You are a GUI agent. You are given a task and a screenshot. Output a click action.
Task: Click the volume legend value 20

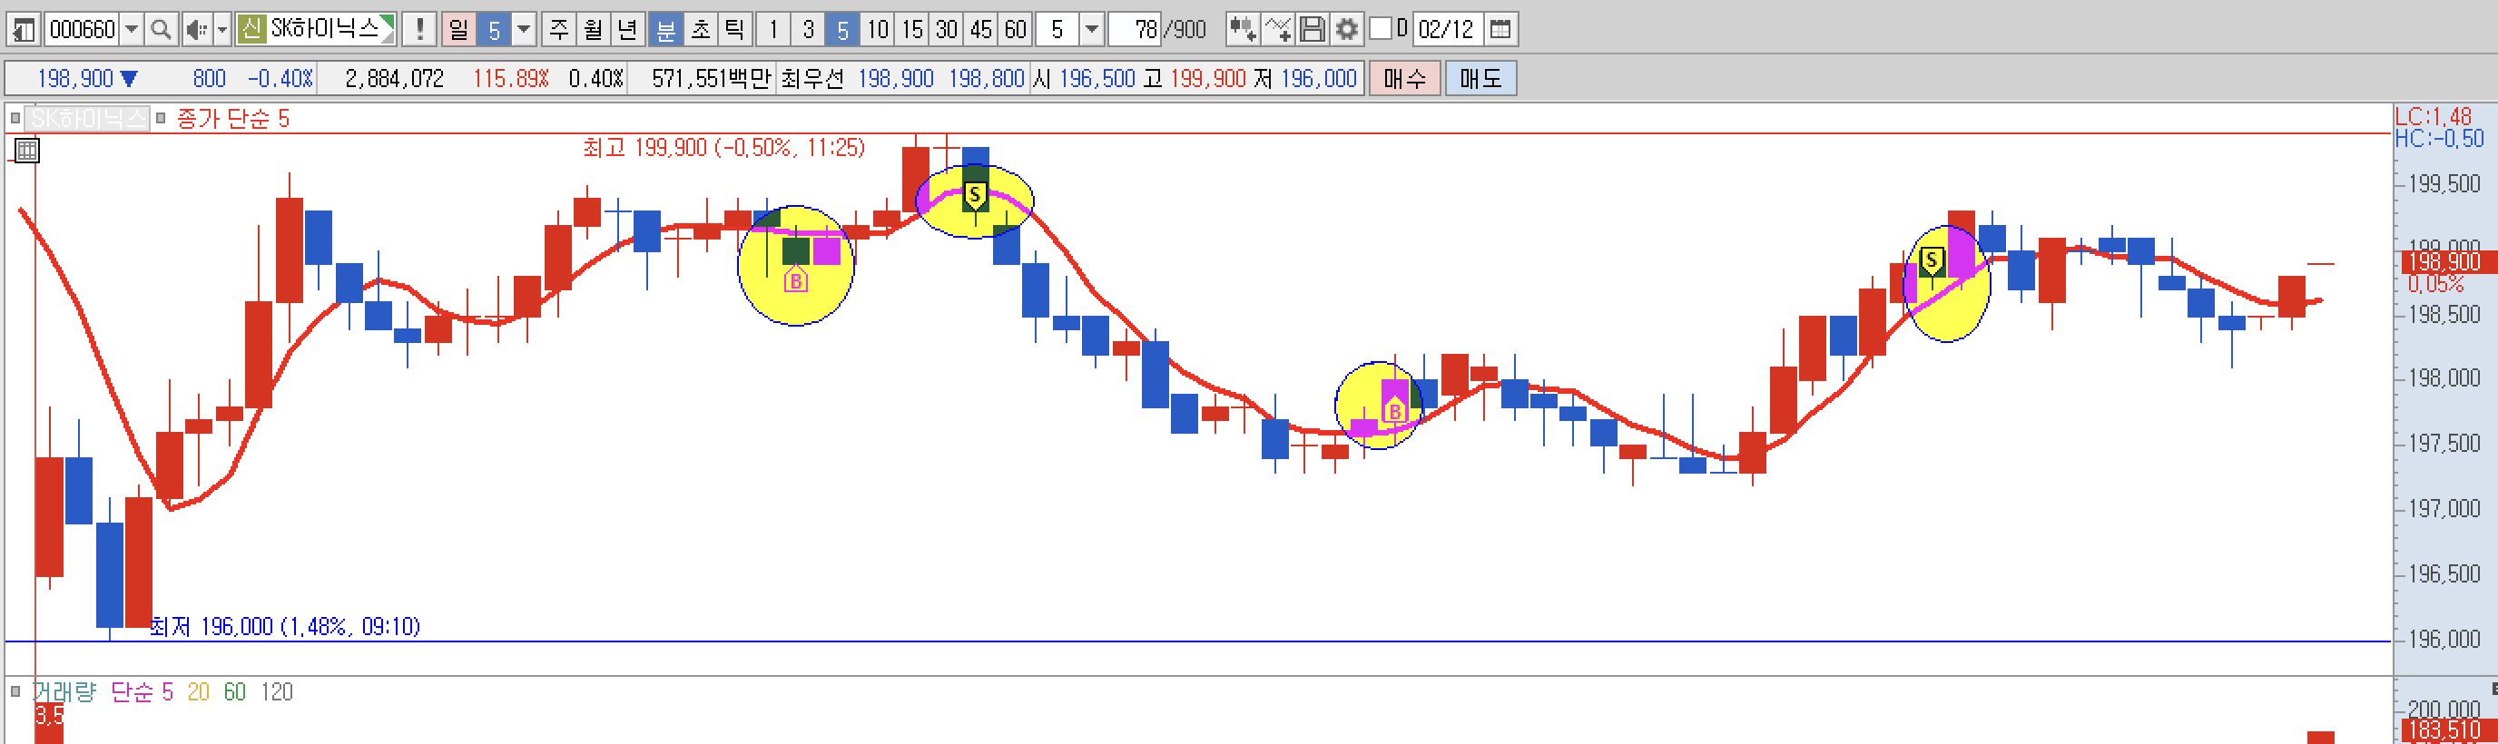[198, 691]
